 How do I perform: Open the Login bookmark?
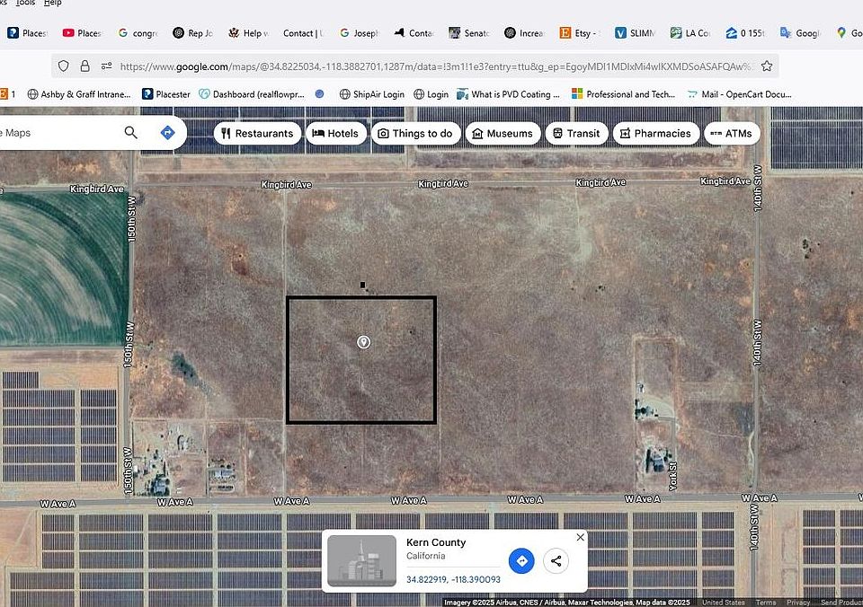click(431, 94)
